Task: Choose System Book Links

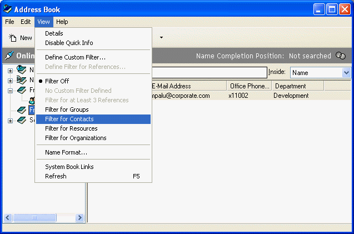Action: 93,167
